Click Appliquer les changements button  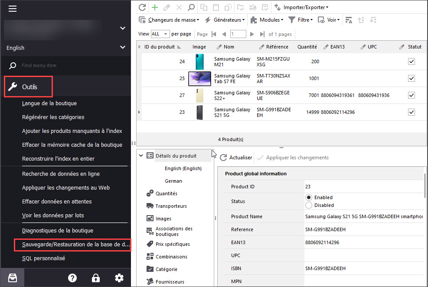[x=293, y=158]
